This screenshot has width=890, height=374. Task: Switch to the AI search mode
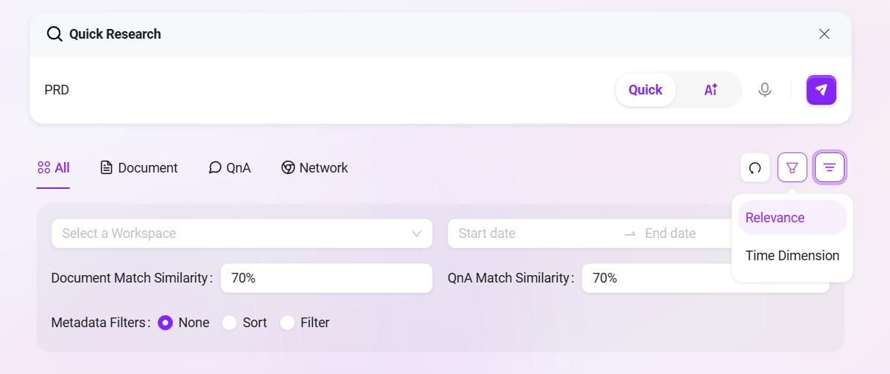tap(711, 90)
